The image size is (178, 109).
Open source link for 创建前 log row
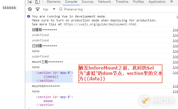(175, 30)
